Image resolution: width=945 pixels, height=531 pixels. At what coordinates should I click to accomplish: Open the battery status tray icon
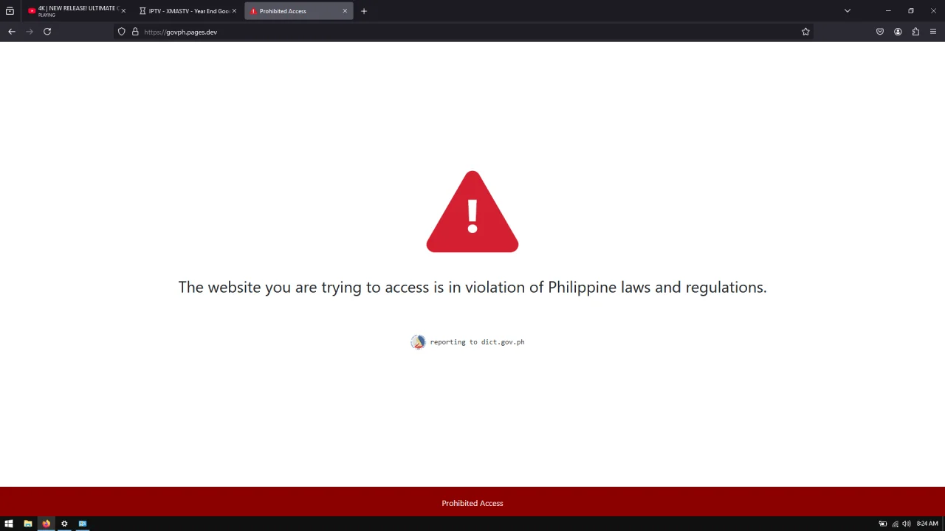coord(882,524)
